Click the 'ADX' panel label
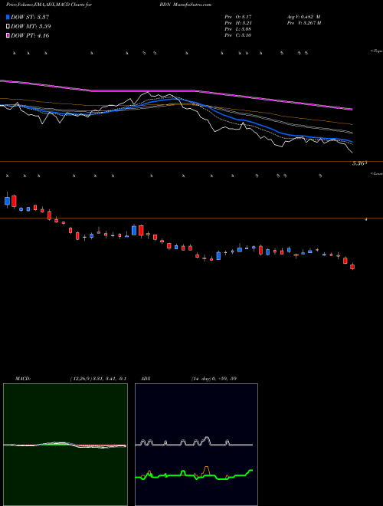This screenshot has height=506, width=383. point(146,379)
